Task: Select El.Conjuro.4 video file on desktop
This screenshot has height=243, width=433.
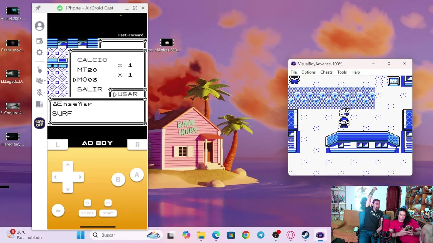Action: tap(13, 109)
